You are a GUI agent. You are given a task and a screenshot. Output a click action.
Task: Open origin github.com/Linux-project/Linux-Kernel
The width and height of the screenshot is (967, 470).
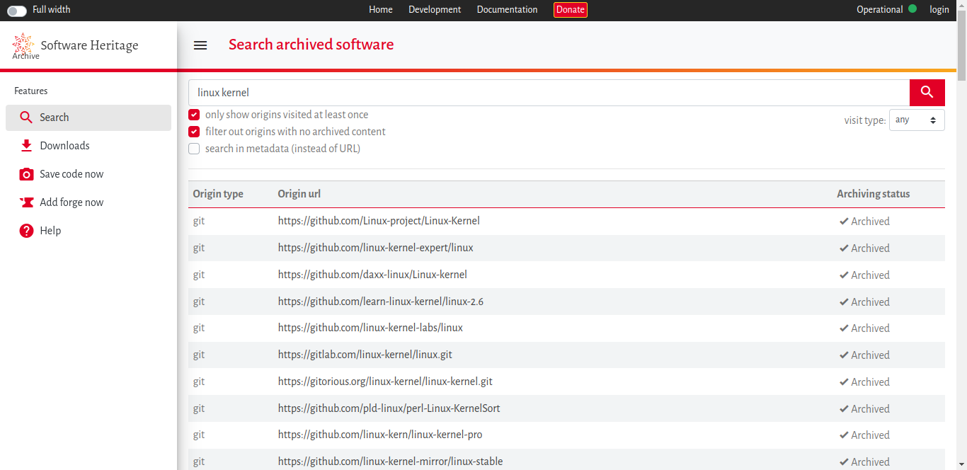pyautogui.click(x=379, y=221)
